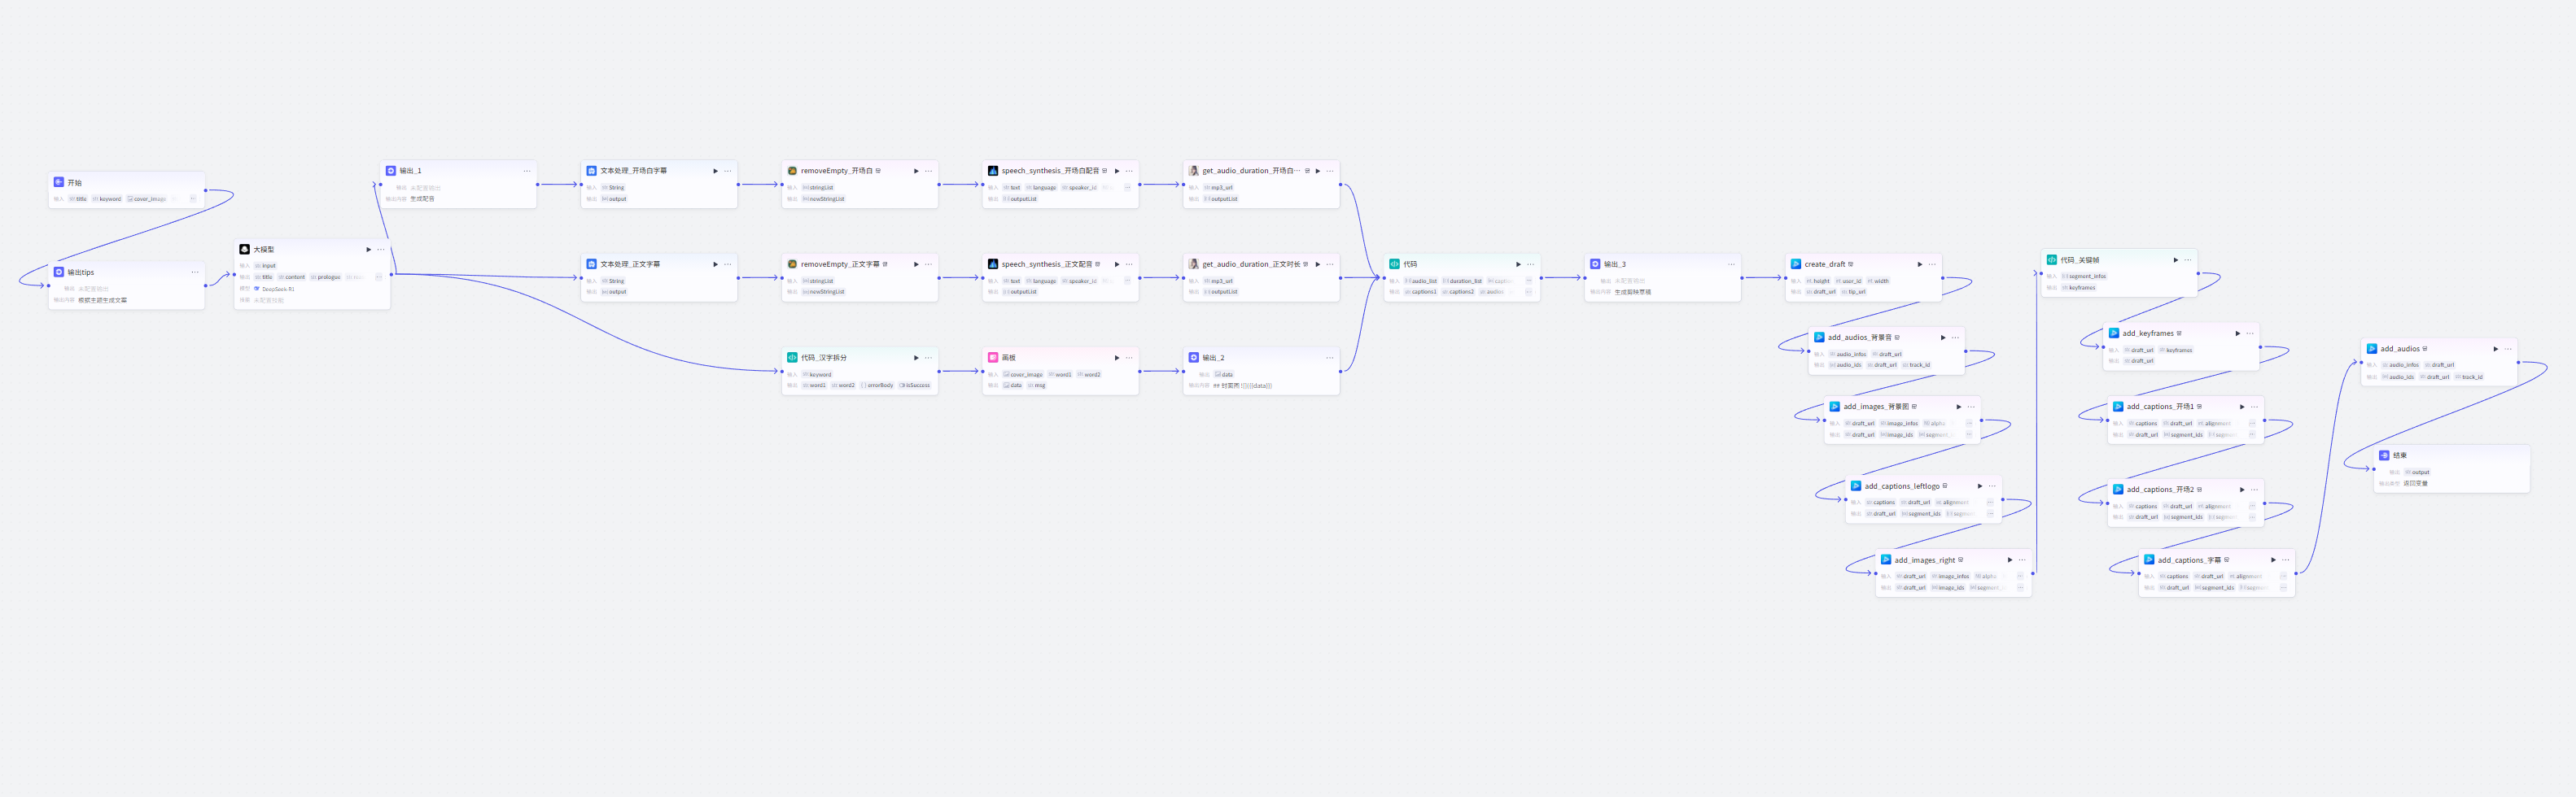Click the speech_synthesis_开场白配音 plugin icon
Viewport: 2576px width, 797px height.
993,171
